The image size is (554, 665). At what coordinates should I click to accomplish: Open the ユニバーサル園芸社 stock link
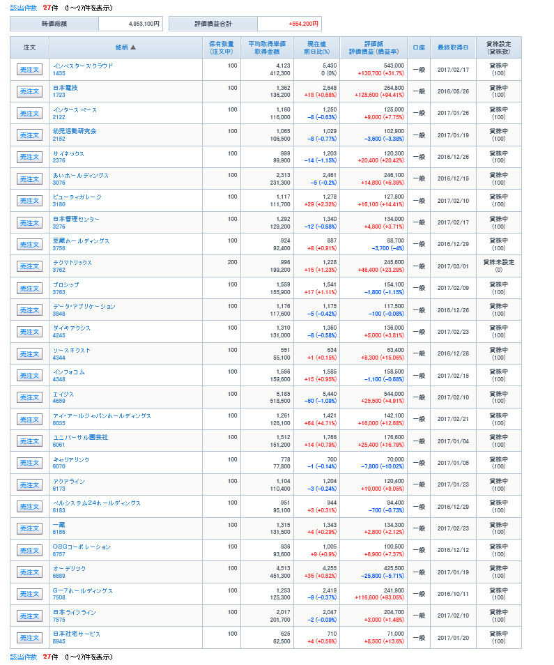80,437
